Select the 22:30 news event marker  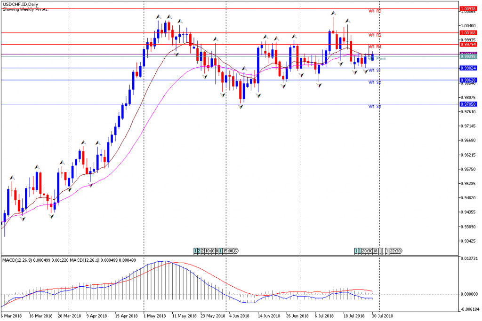click(395, 251)
